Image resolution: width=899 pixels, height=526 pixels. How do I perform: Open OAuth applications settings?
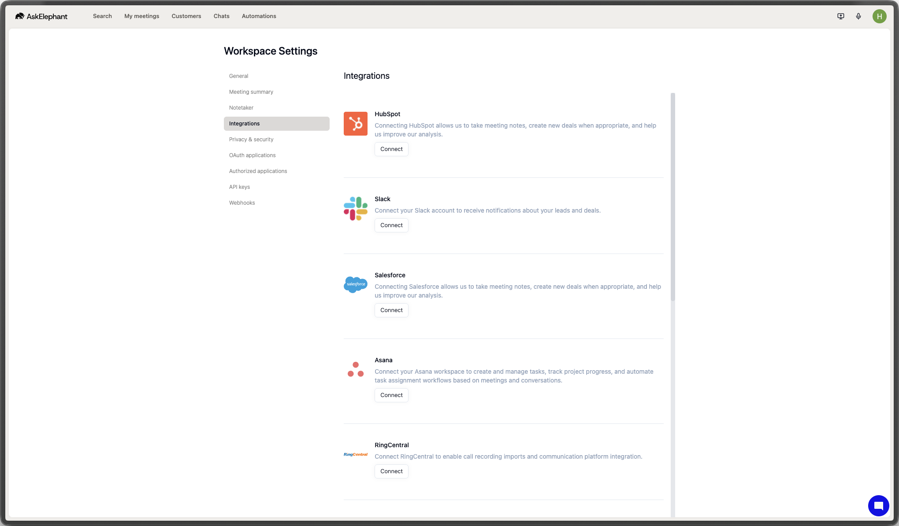[277, 155]
